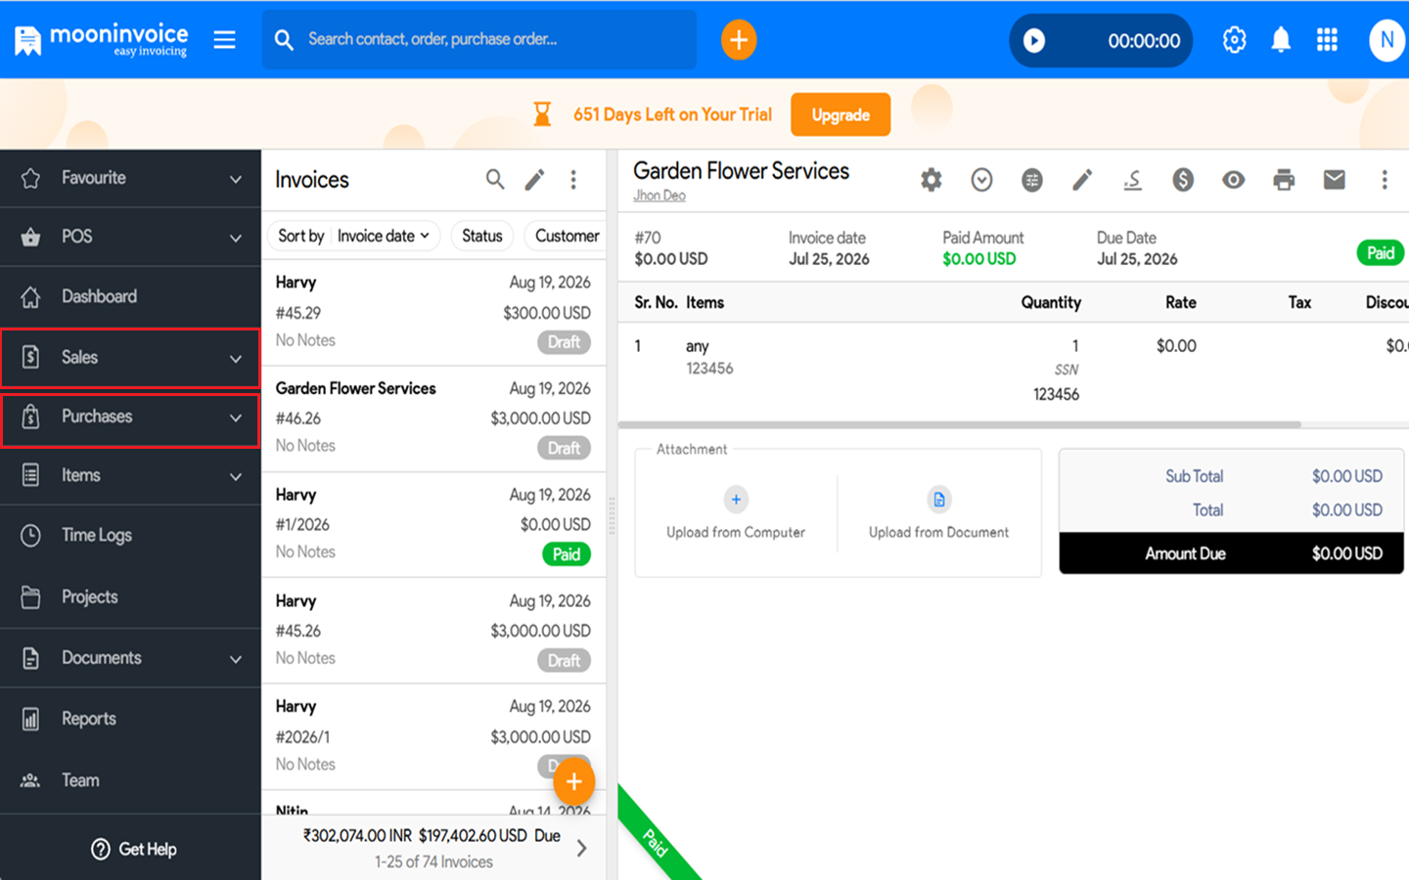The width and height of the screenshot is (1409, 880).
Task: Click the Paid badge on Harvy #1/2026
Action: click(567, 554)
